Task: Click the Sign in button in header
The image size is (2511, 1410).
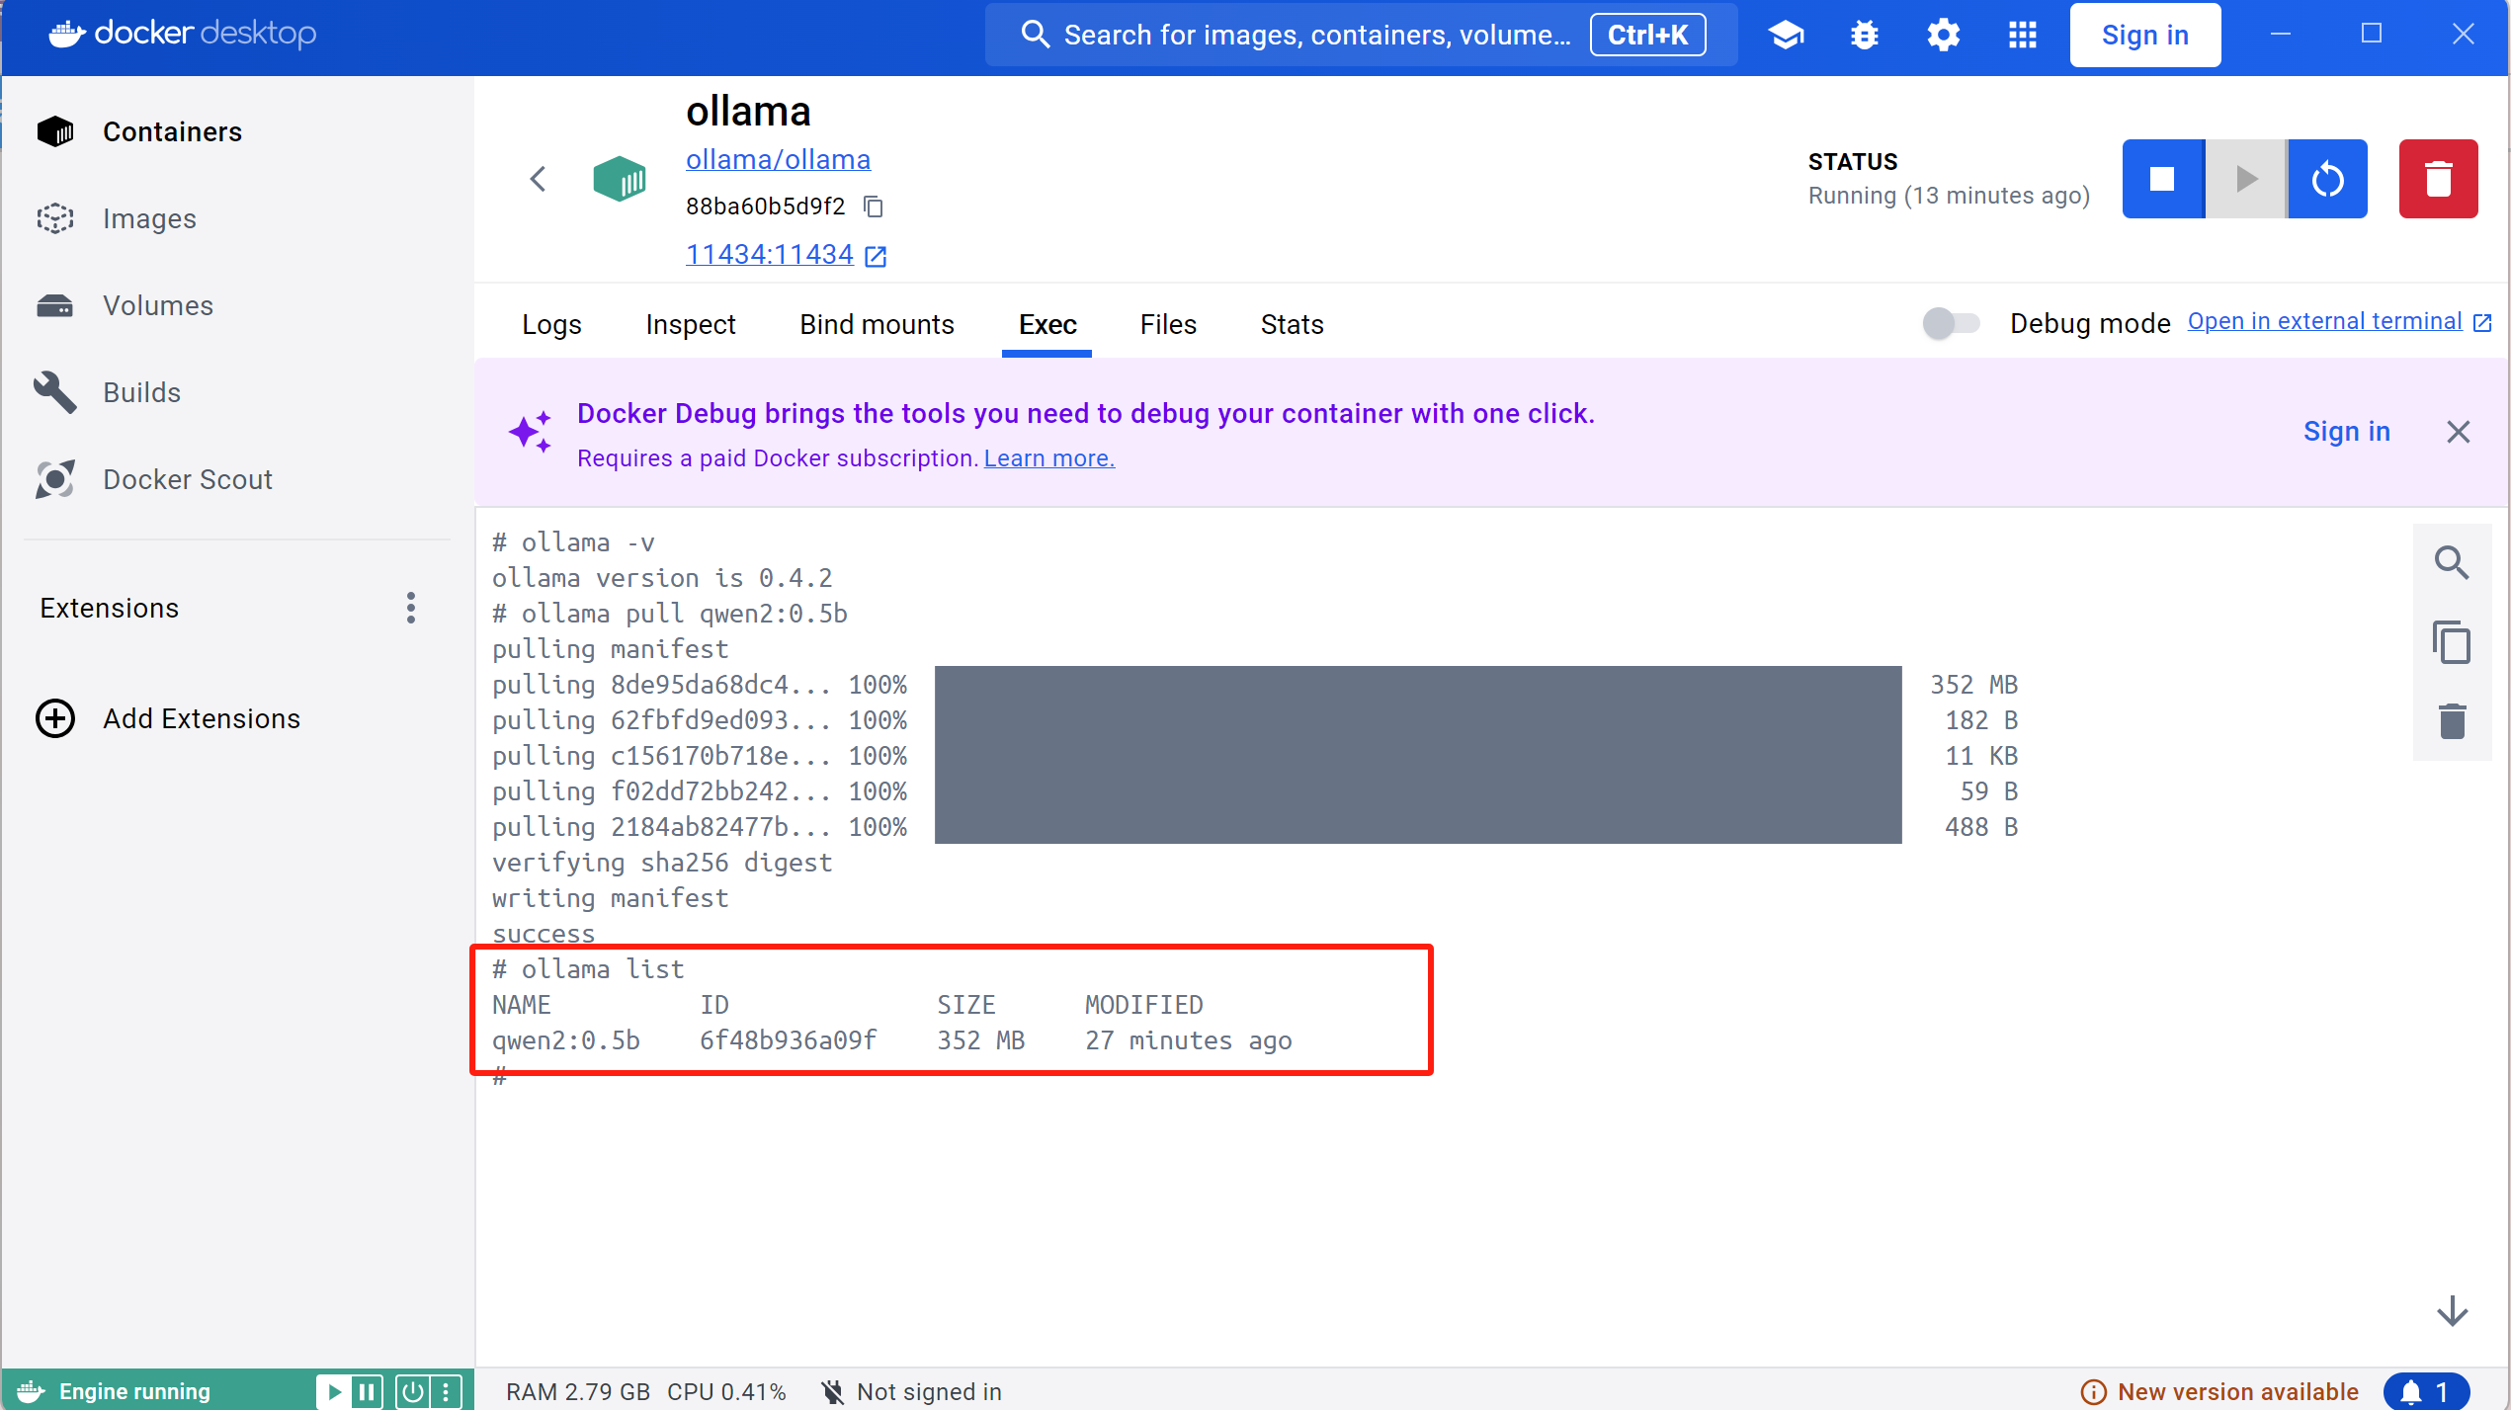Action: click(x=2144, y=35)
